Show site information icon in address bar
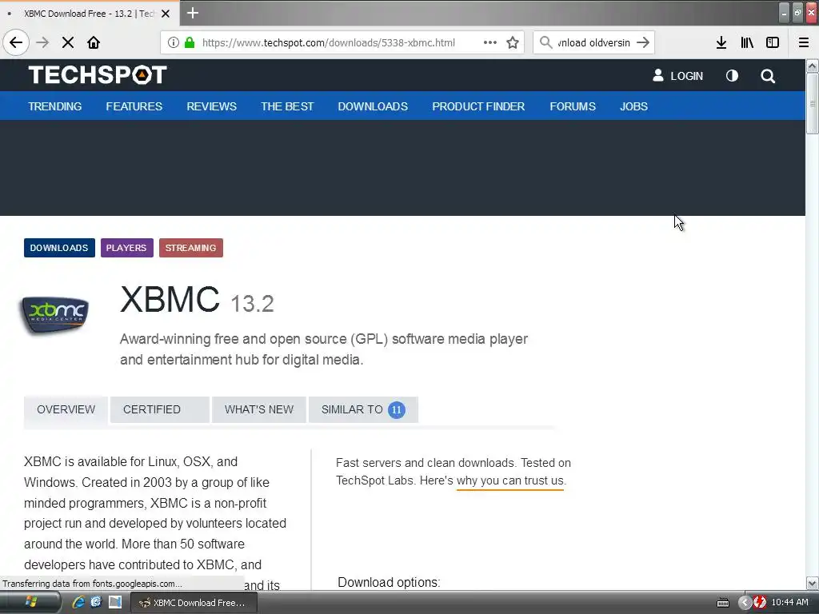819x614 pixels. (174, 42)
